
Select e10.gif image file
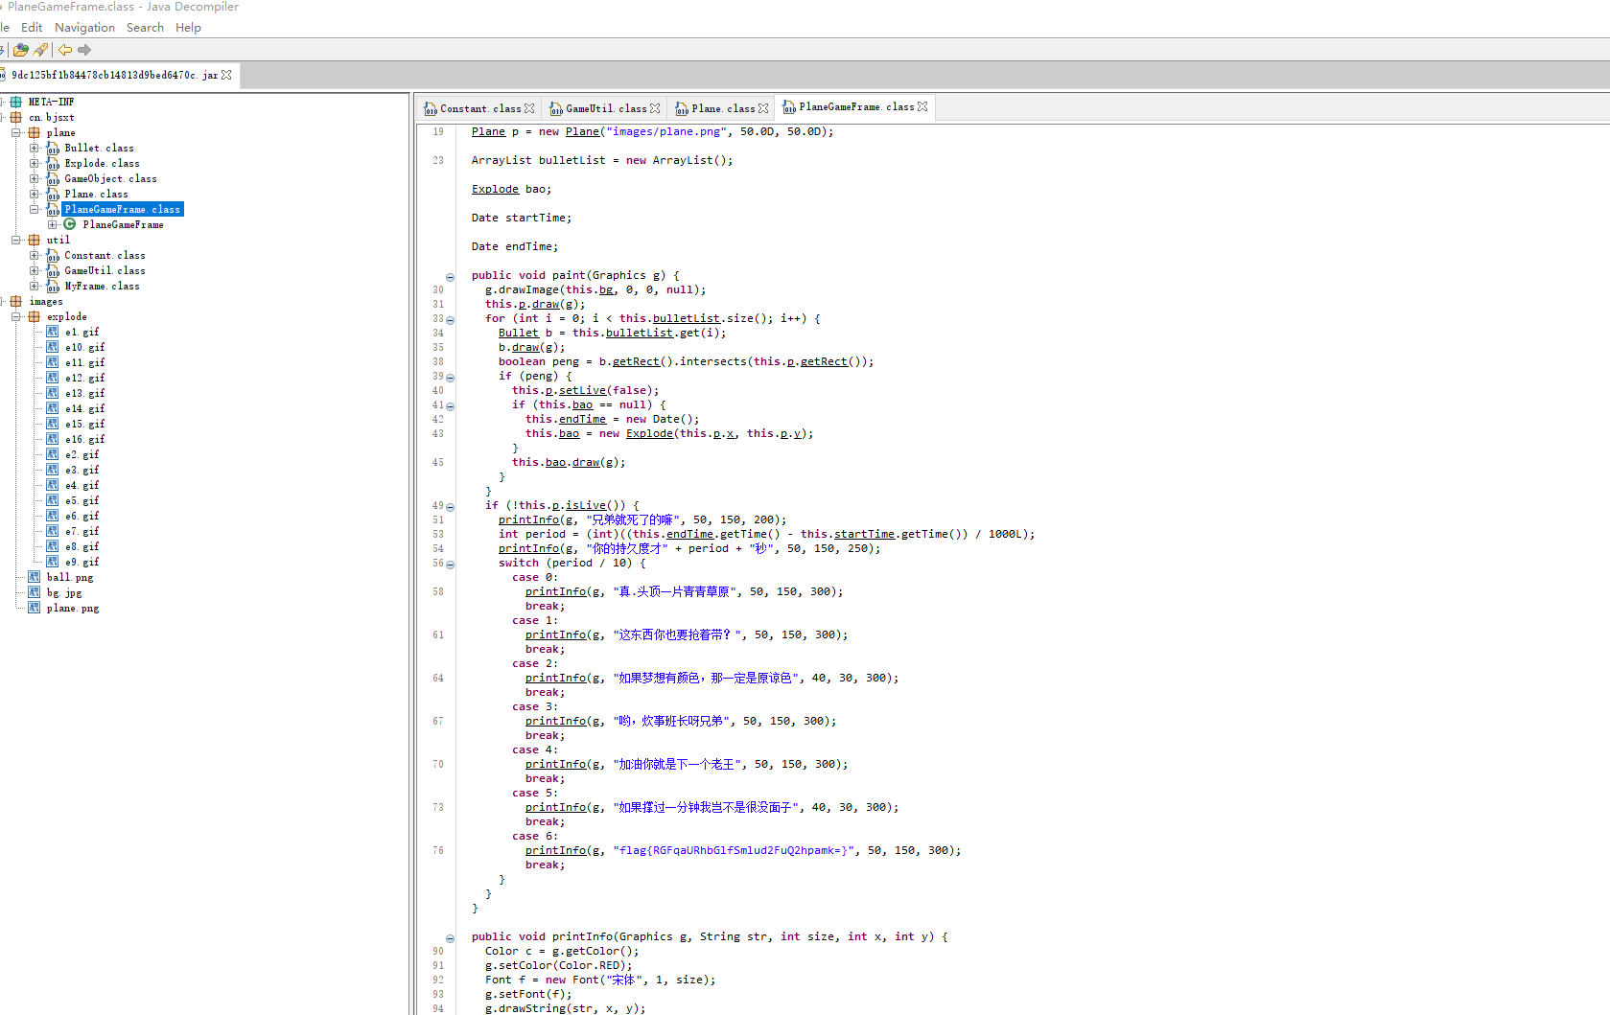click(84, 348)
